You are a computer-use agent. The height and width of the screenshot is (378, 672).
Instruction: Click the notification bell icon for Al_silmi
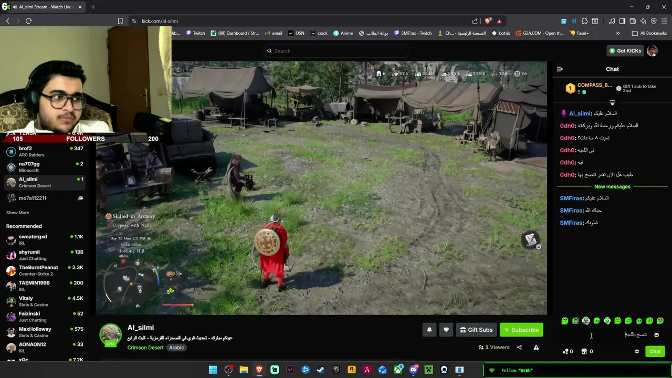click(429, 330)
